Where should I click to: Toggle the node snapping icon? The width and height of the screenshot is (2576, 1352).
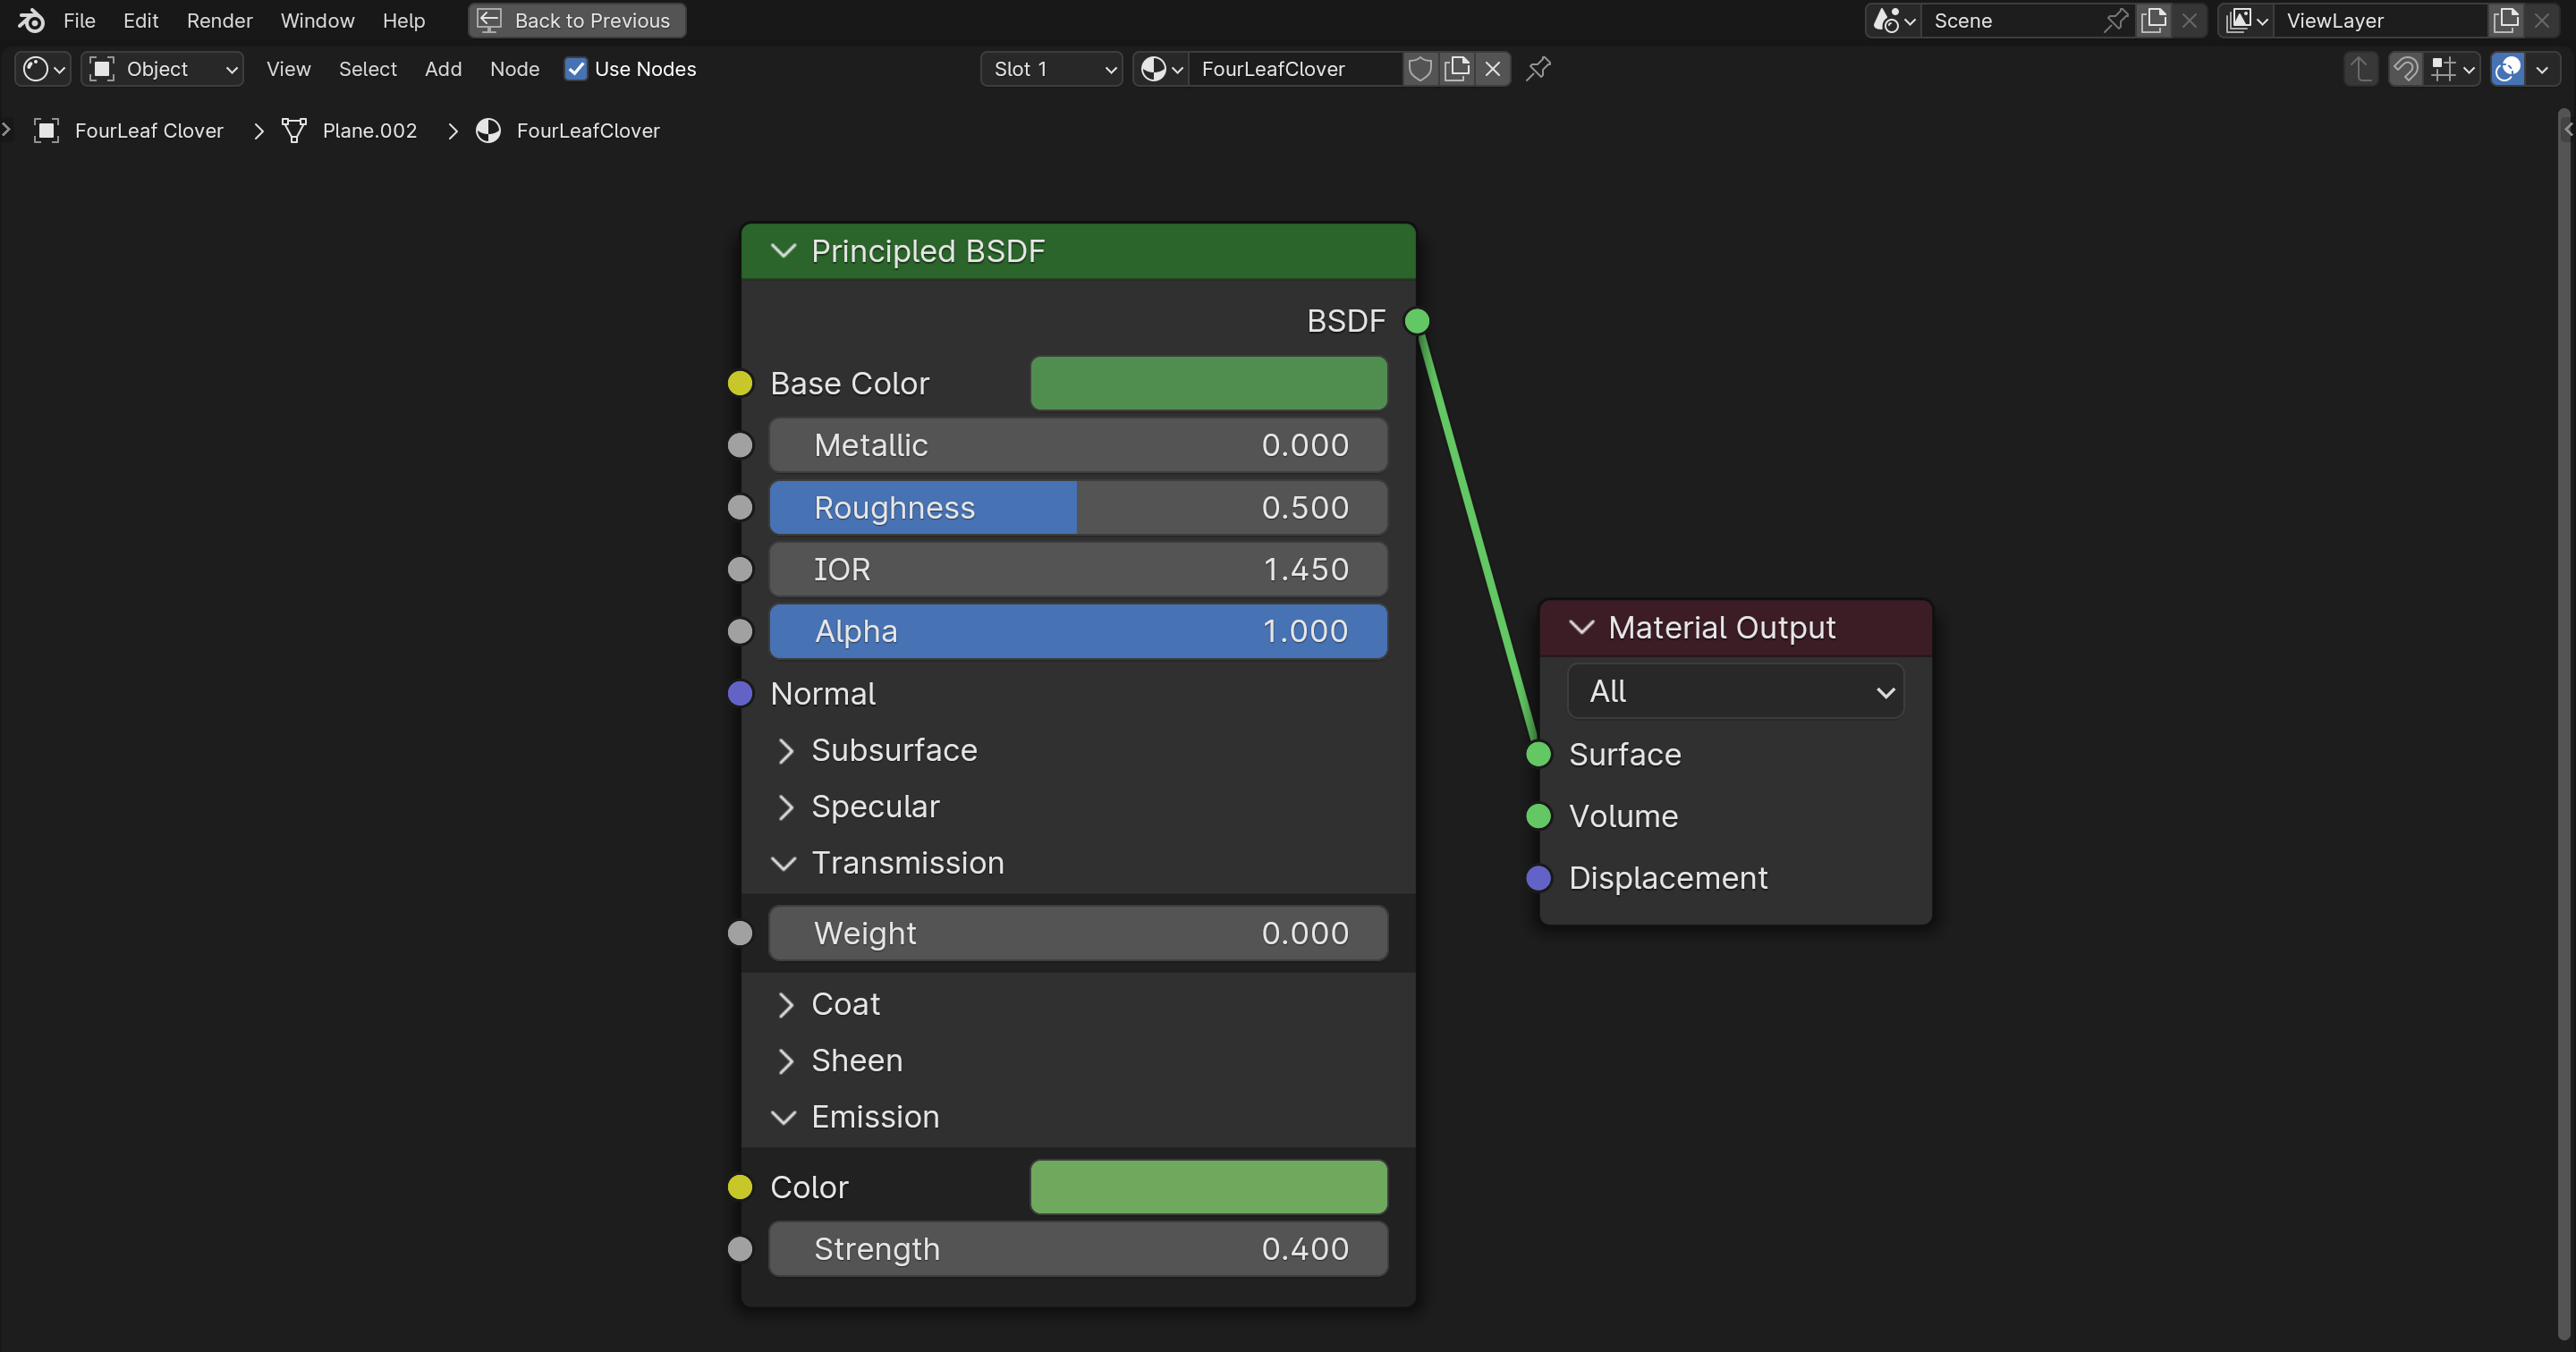pyautogui.click(x=2406, y=69)
